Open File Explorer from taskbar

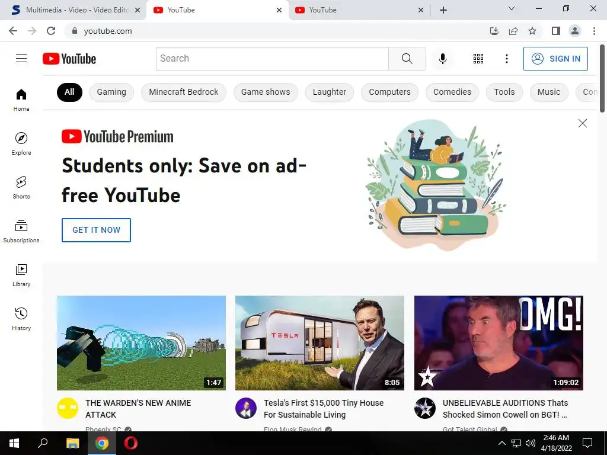click(x=72, y=443)
